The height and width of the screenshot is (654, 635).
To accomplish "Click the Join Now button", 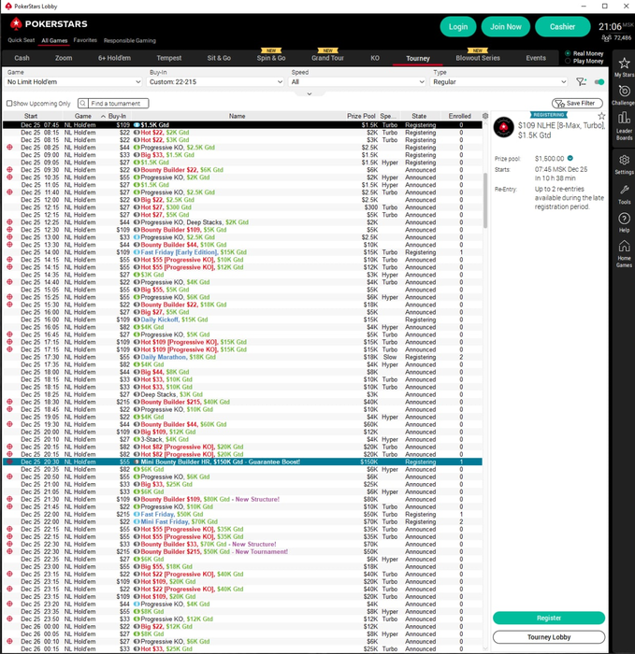I will pos(506,27).
